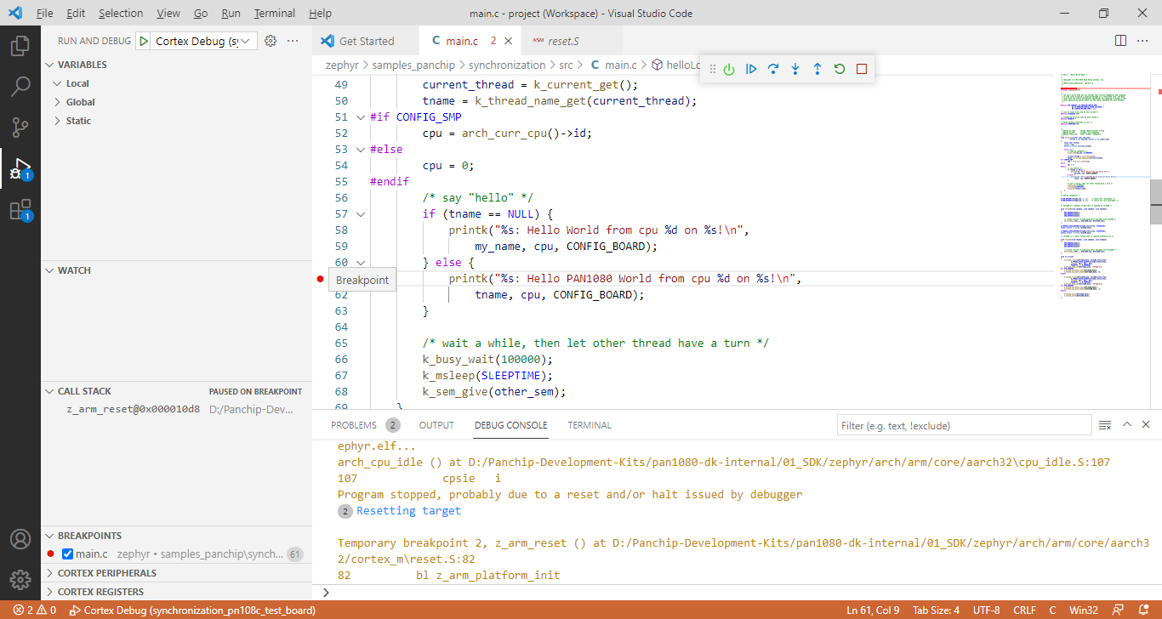Open notifications bell in status bar
The image size is (1162, 619).
point(1143,610)
